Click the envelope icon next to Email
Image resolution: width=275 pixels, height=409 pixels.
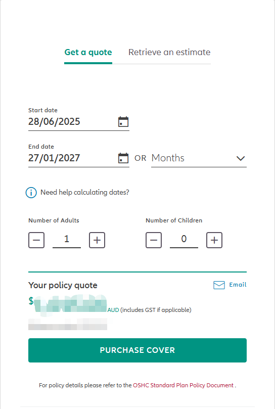point(219,285)
